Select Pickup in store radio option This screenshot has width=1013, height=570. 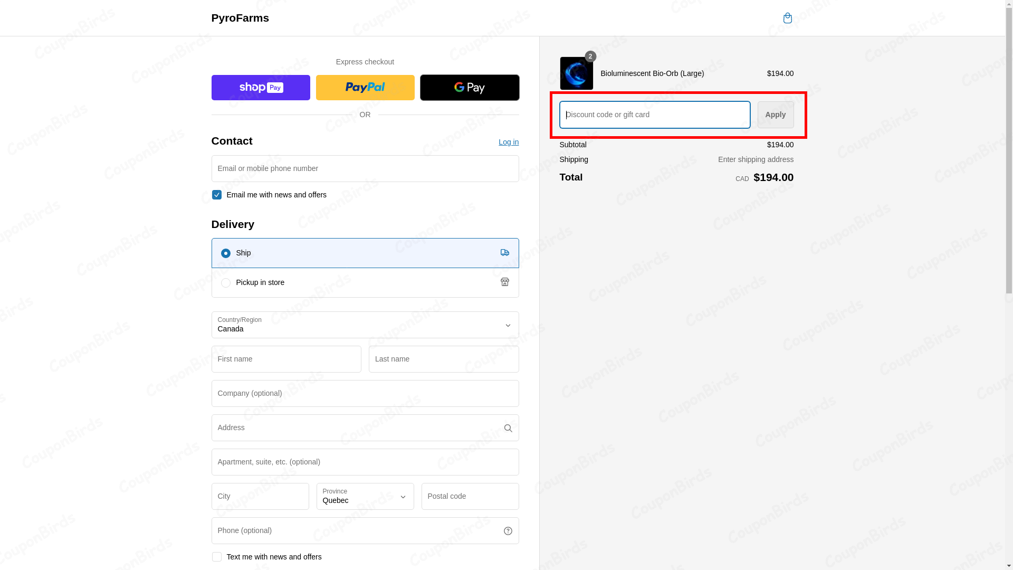[x=225, y=283]
